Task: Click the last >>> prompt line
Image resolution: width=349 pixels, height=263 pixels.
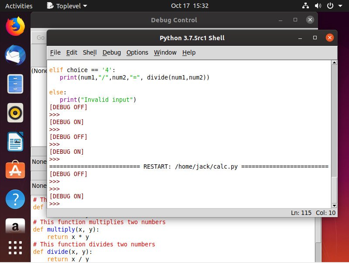Action: tap(55, 204)
